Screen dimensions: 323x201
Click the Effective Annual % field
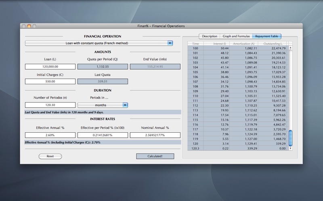tap(50, 135)
